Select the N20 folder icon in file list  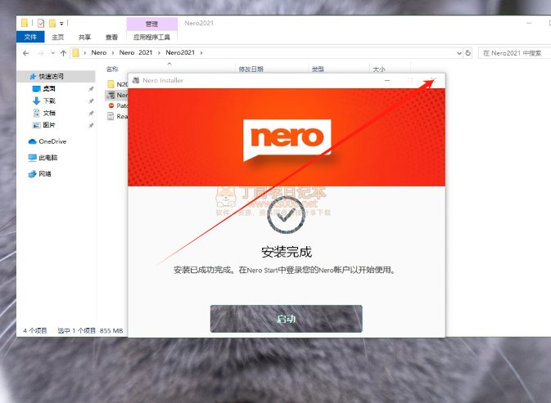click(111, 84)
